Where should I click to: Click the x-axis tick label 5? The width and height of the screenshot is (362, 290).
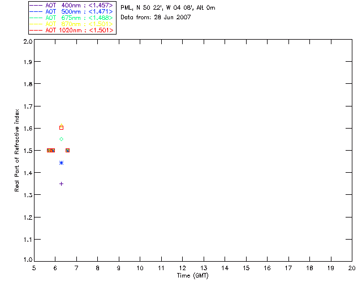point(34,268)
